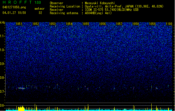
Task: Click the 0.7 kHz axis label
Action: [x=3, y=92]
